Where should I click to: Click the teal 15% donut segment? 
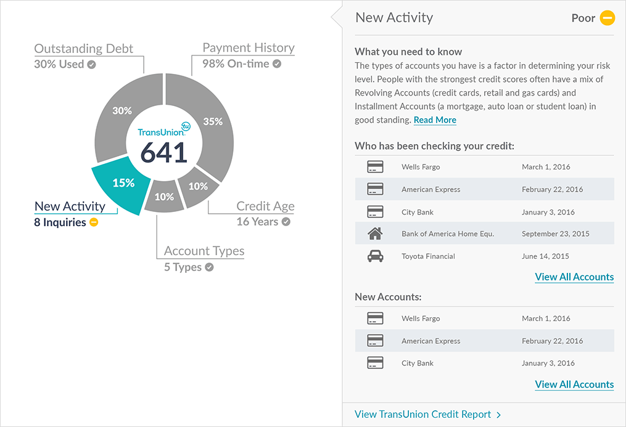pyautogui.click(x=121, y=185)
